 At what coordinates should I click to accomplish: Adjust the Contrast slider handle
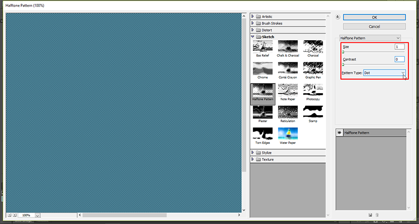pos(343,64)
